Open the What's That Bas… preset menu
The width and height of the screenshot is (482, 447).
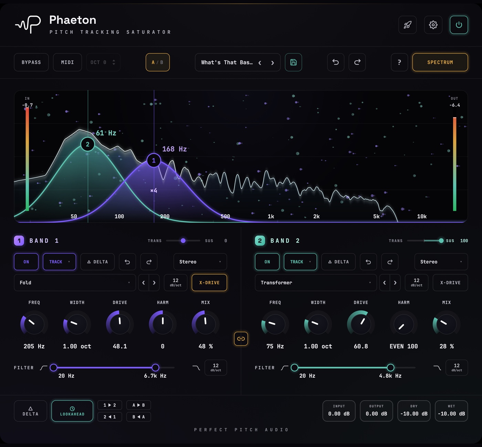pos(227,62)
